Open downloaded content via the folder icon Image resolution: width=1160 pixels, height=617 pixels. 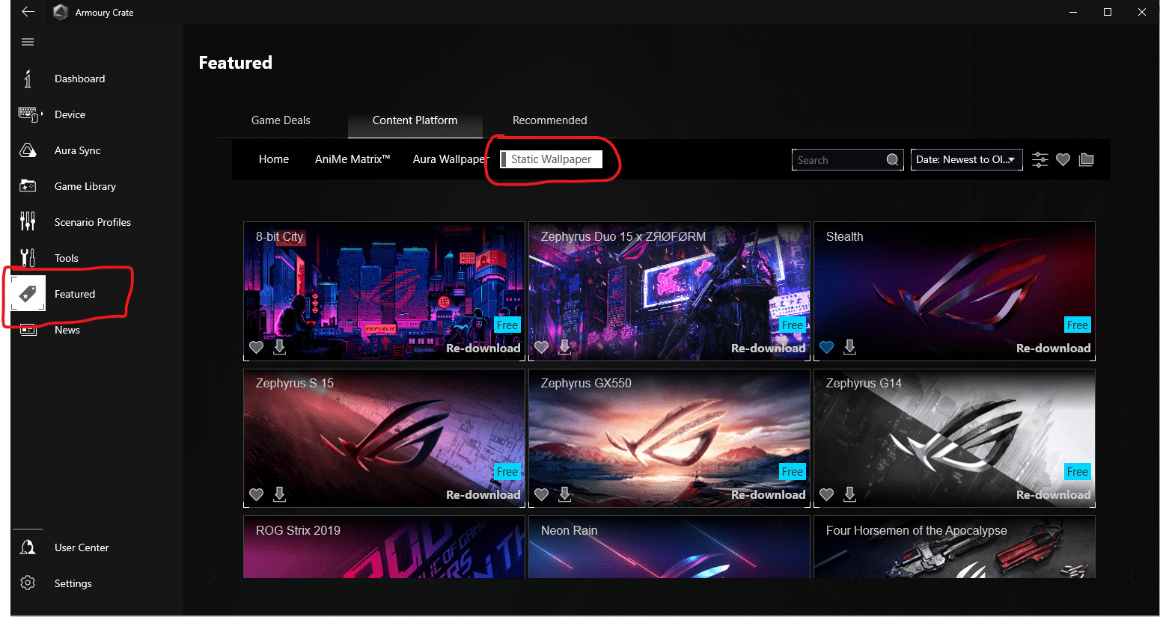coord(1086,159)
